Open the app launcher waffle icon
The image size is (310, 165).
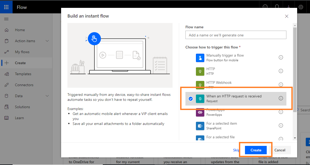[x=6, y=7]
